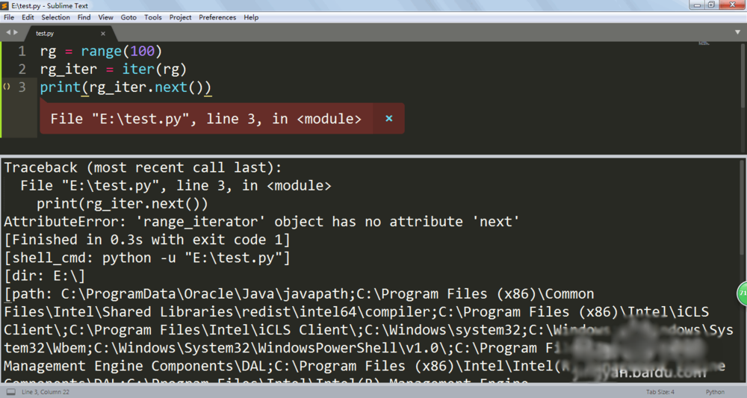Click the inline error message 'File "E:\test.py", line 3'
This screenshot has height=398, width=747.
click(x=206, y=119)
